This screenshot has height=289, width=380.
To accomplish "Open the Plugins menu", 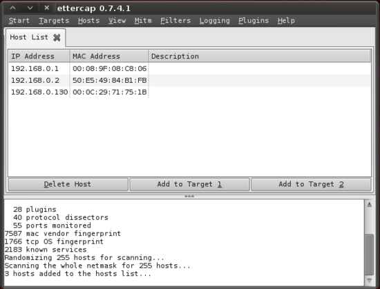I will (254, 21).
